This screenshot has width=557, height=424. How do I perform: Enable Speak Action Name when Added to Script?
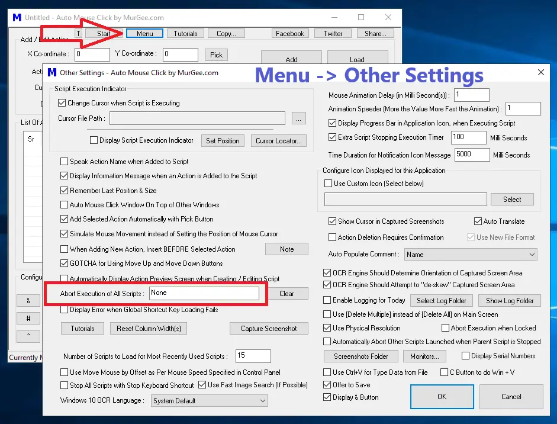[65, 162]
